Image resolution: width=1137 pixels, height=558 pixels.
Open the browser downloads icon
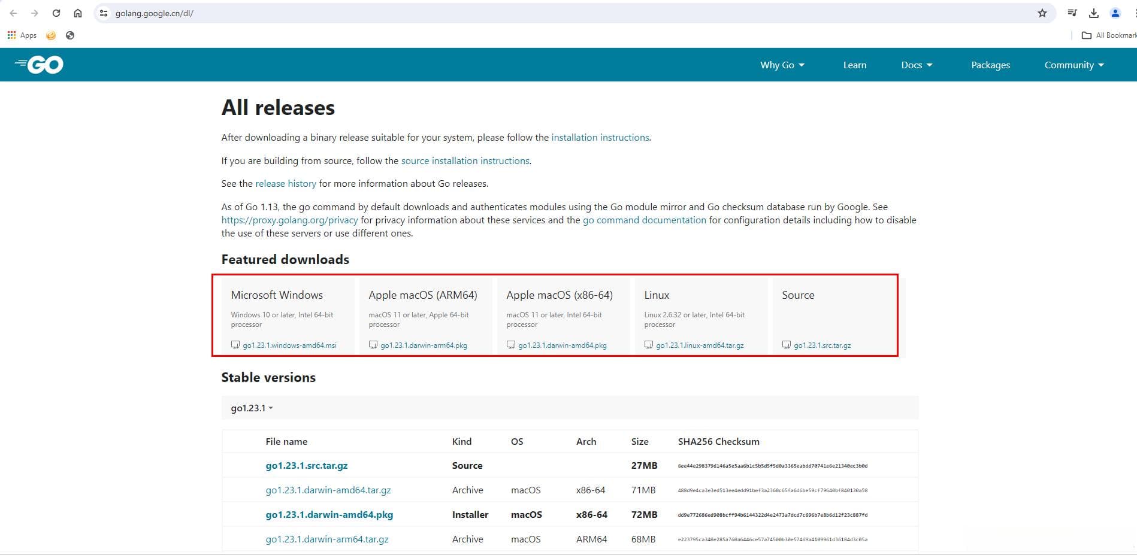click(1094, 13)
